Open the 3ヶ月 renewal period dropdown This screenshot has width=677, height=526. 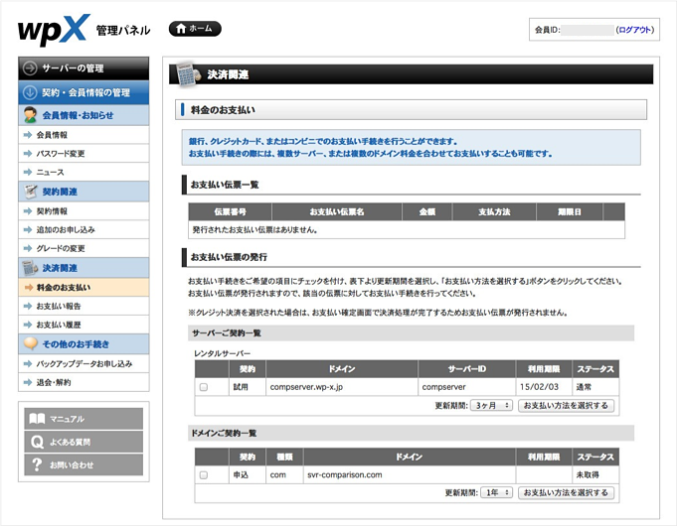click(x=492, y=406)
